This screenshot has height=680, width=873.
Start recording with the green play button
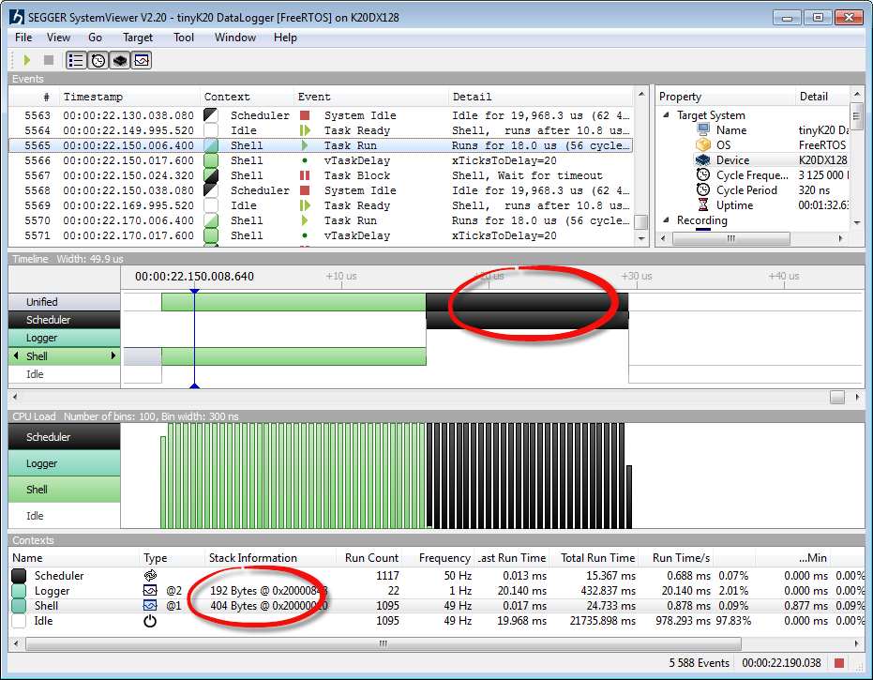tap(27, 60)
